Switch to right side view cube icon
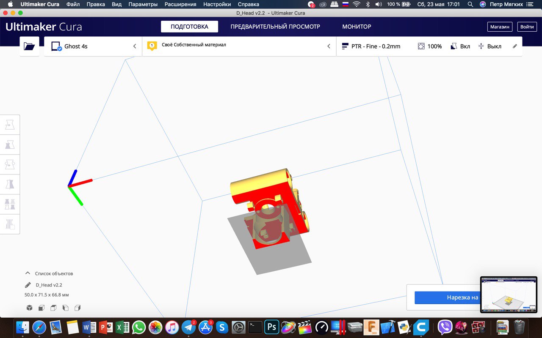This screenshot has height=338, width=542. (77, 308)
